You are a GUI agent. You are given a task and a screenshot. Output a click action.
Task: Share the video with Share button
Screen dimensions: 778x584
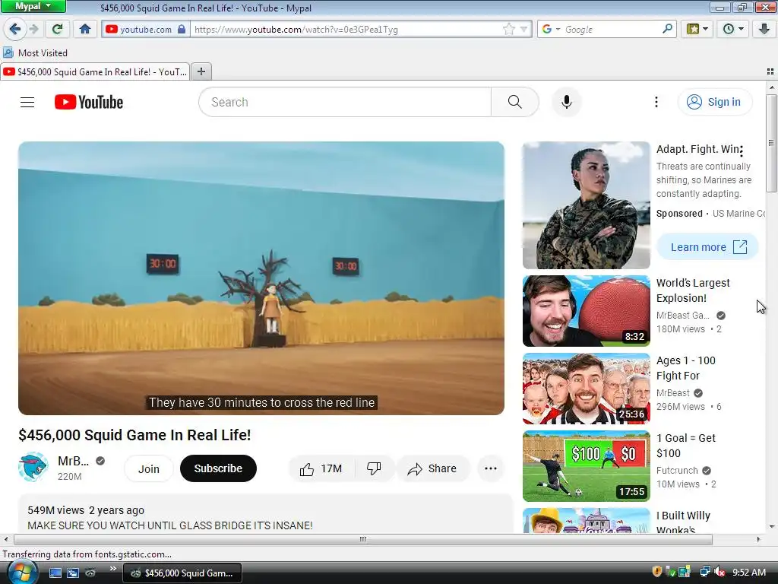click(x=432, y=468)
